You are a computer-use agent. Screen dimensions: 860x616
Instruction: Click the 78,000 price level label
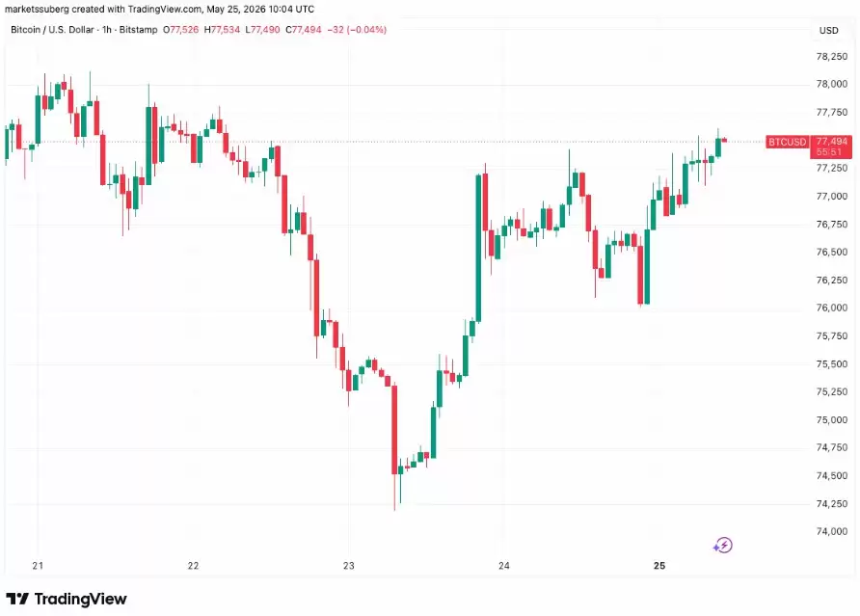(x=831, y=84)
